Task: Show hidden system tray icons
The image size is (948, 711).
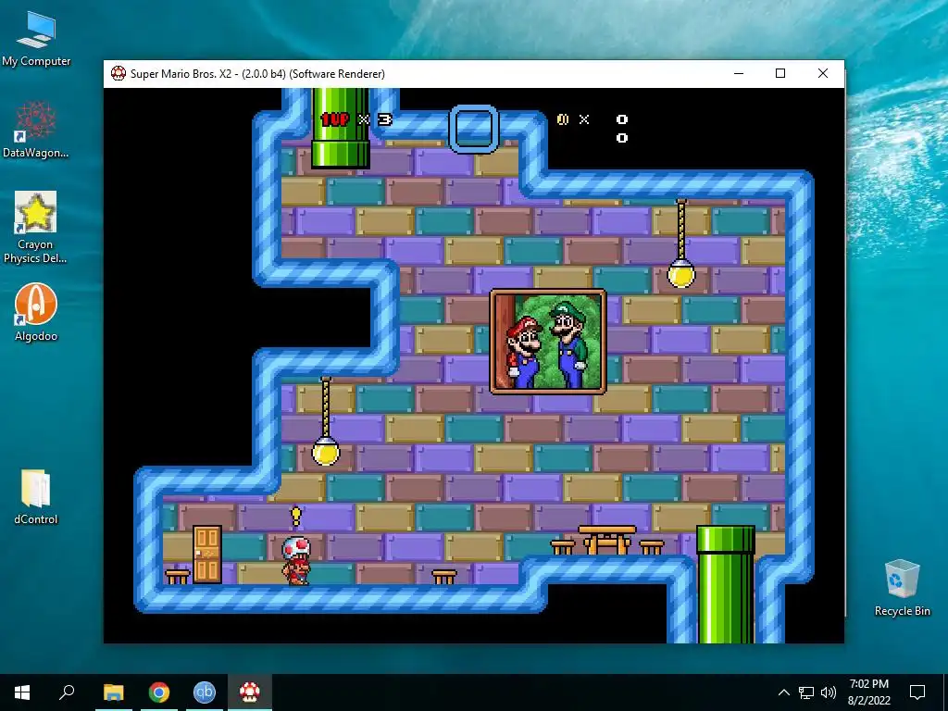Action: coord(783,692)
